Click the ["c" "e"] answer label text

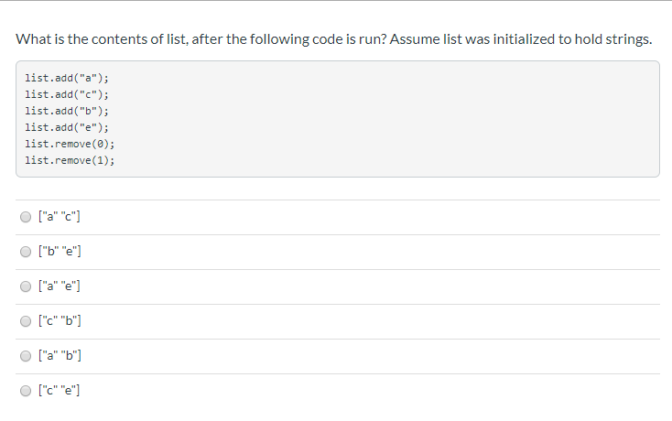(60, 390)
